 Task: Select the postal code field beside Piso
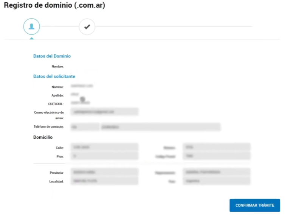[x=216, y=156]
